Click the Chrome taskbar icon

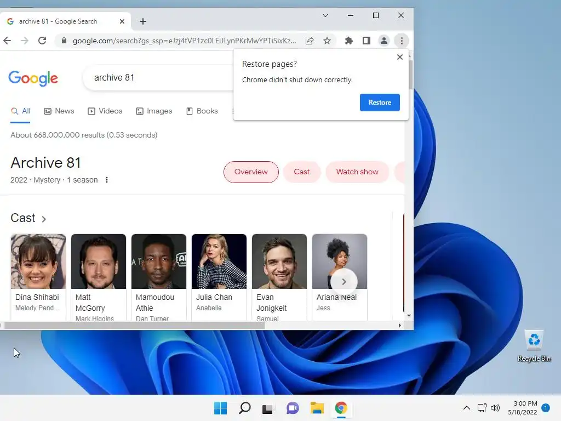tap(341, 408)
